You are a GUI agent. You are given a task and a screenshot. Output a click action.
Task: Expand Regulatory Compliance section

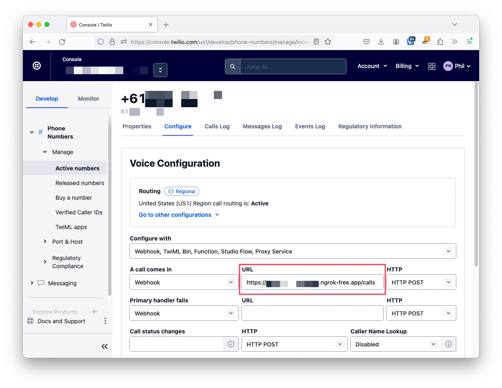point(45,262)
